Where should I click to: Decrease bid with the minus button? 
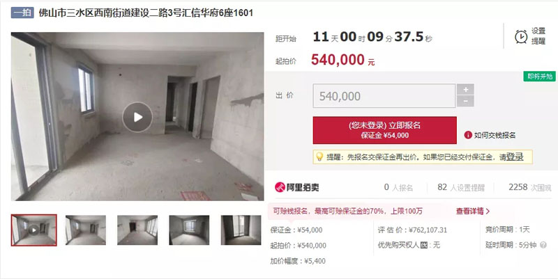465,101
